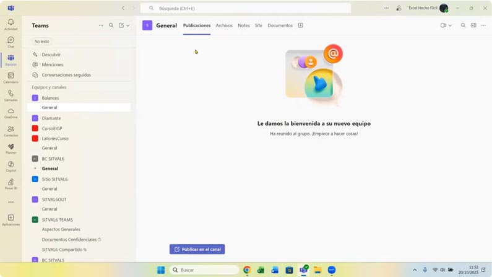Open General channel under BC SITVAL6
This screenshot has height=277, width=492.
[x=50, y=169]
